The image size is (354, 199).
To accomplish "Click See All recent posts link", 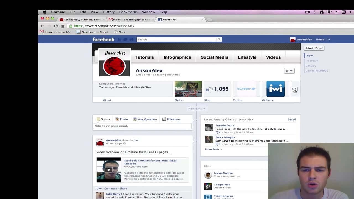I will coord(292,119).
